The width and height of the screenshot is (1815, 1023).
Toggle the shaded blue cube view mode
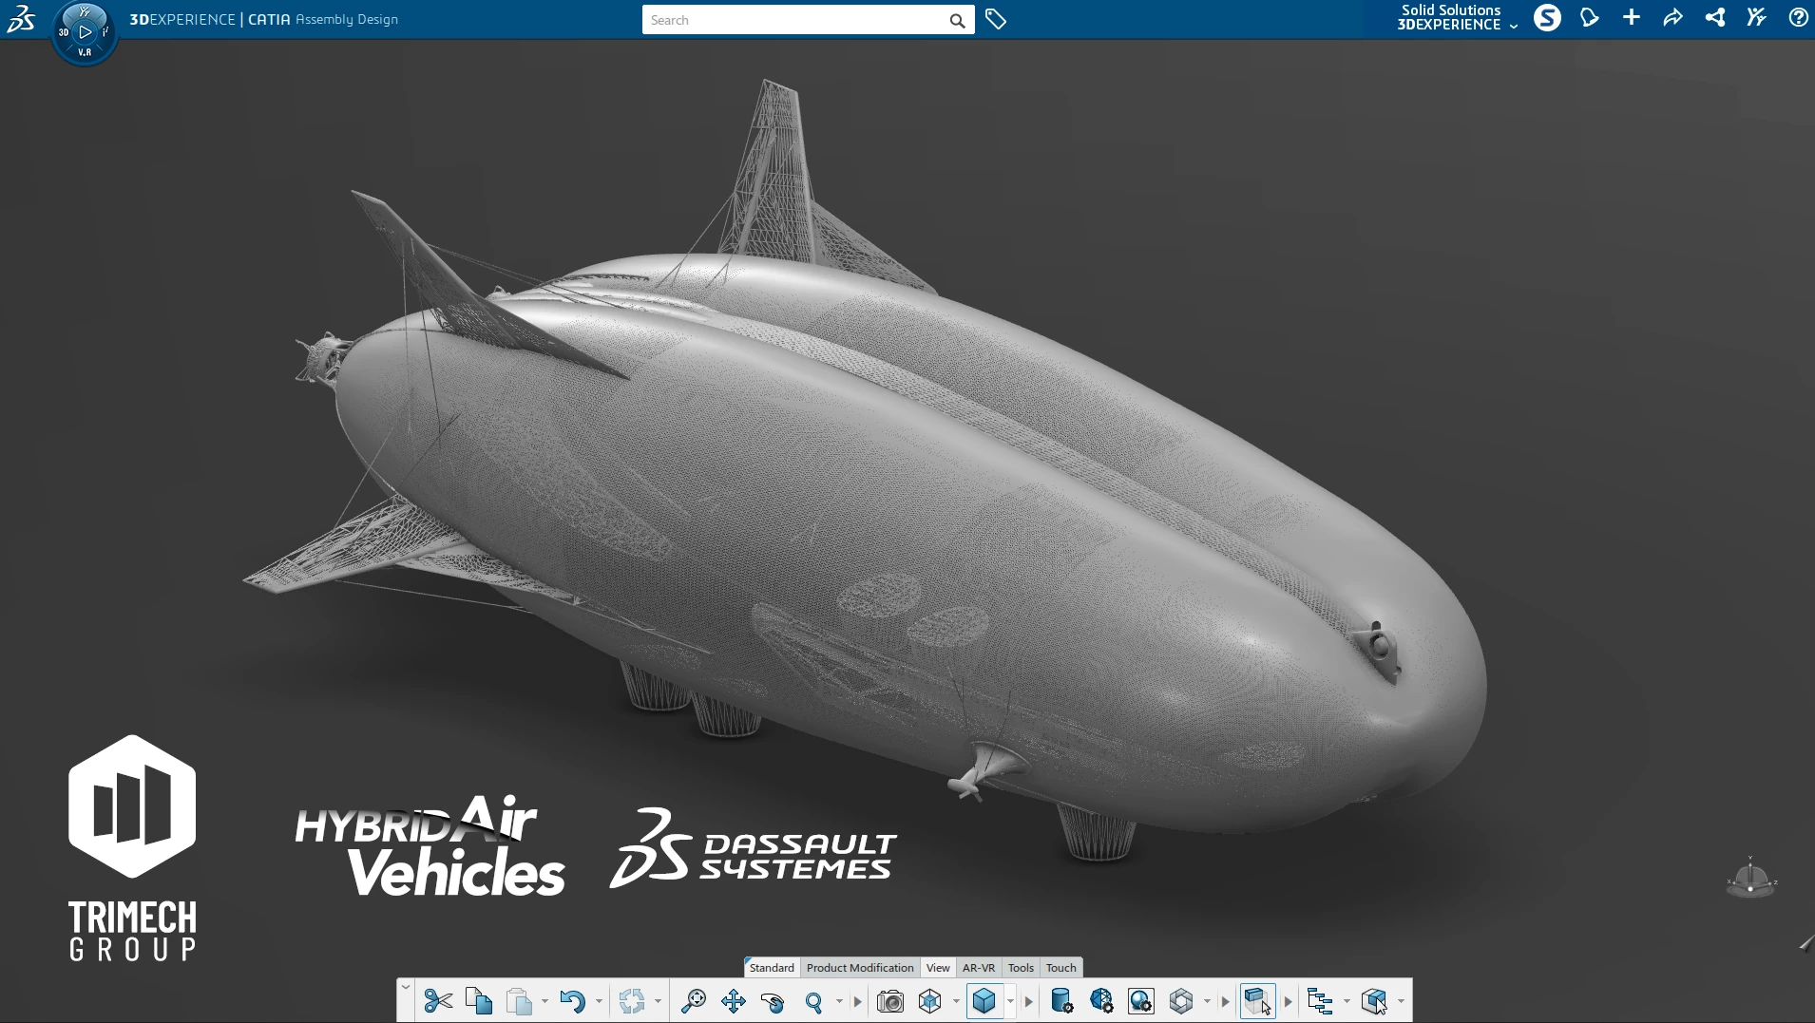984,1001
